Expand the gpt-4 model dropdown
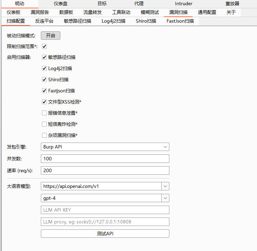The image size is (257, 251). [x=165, y=198]
